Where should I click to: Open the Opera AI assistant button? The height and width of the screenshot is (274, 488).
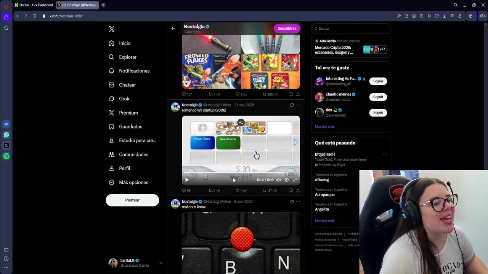(x=483, y=16)
